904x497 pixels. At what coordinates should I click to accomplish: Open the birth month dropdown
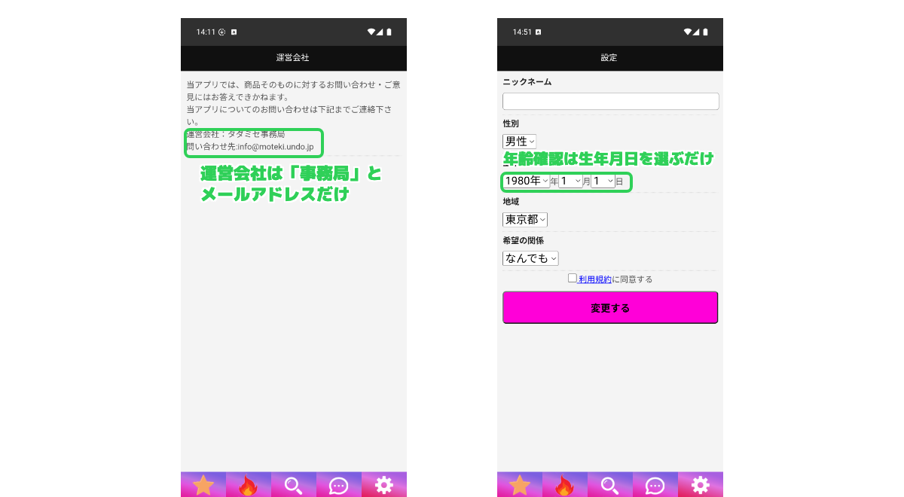(x=570, y=181)
